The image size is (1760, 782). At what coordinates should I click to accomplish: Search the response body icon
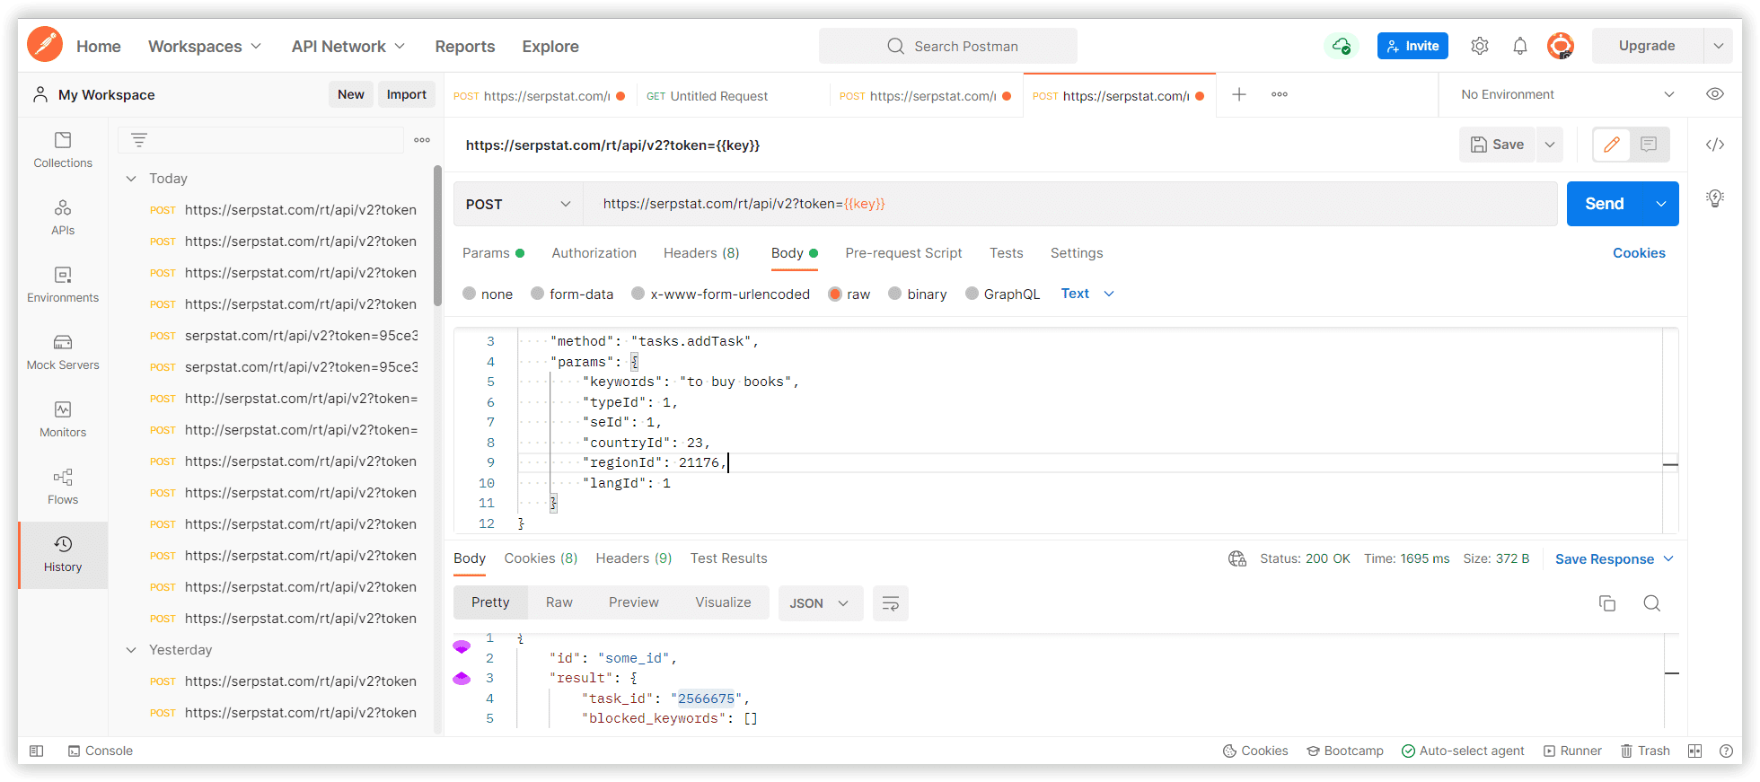coord(1652,603)
